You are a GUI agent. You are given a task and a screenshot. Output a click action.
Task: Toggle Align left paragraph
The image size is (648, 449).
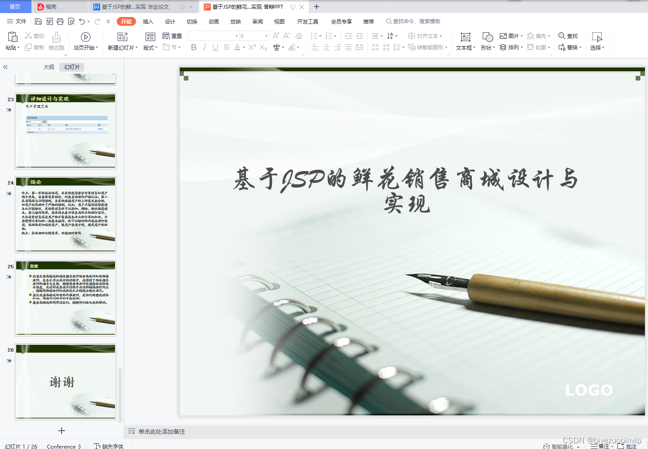[x=316, y=47]
